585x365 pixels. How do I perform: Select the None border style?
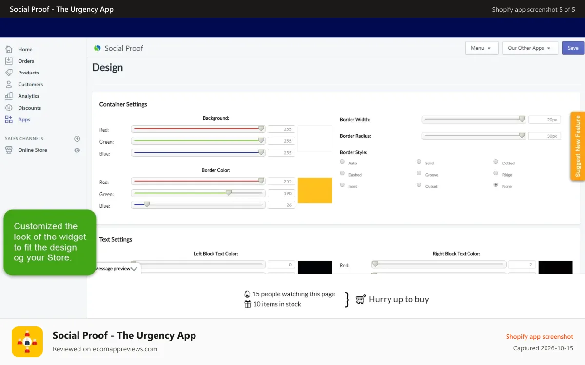tap(496, 185)
